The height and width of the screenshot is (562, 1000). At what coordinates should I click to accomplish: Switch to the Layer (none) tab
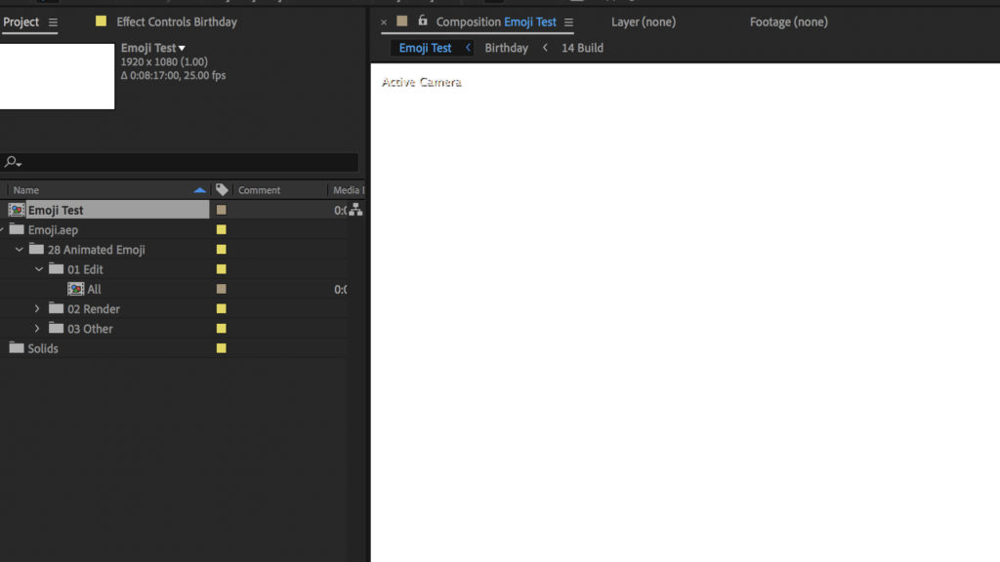[643, 21]
